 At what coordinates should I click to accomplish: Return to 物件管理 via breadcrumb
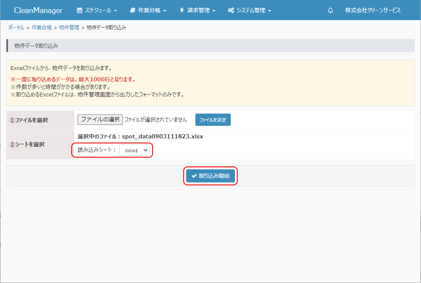(69, 28)
